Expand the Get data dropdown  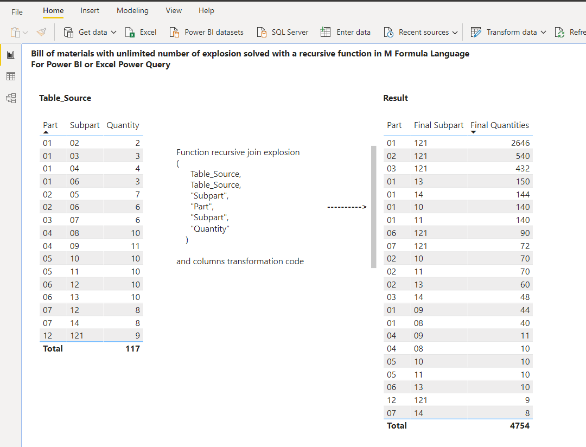(x=113, y=33)
